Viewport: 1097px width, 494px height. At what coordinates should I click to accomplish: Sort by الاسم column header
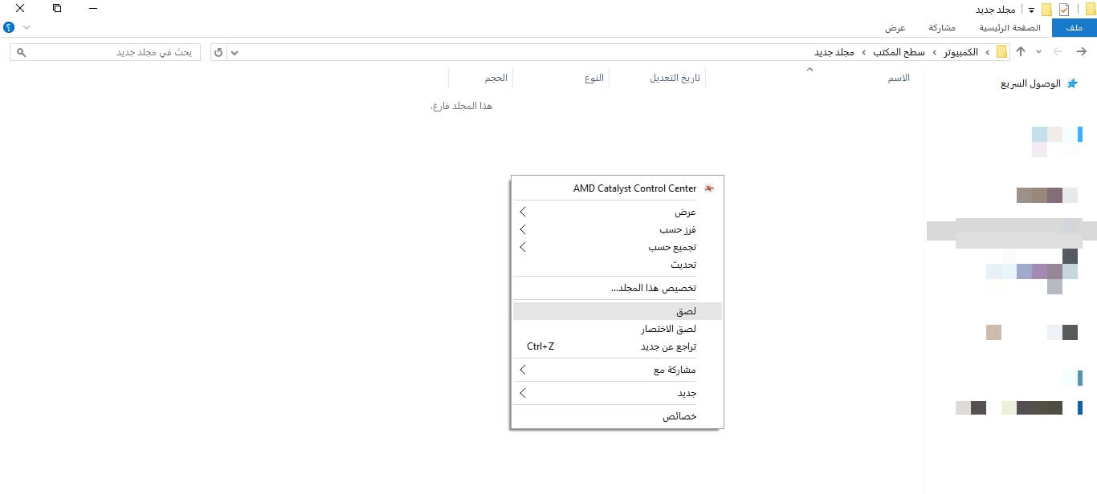pos(898,78)
